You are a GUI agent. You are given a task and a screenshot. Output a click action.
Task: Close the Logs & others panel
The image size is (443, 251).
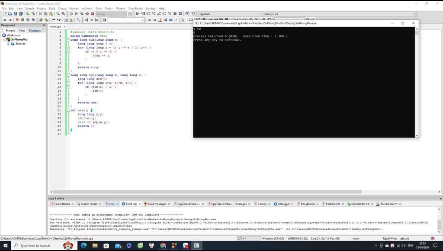pos(440,199)
